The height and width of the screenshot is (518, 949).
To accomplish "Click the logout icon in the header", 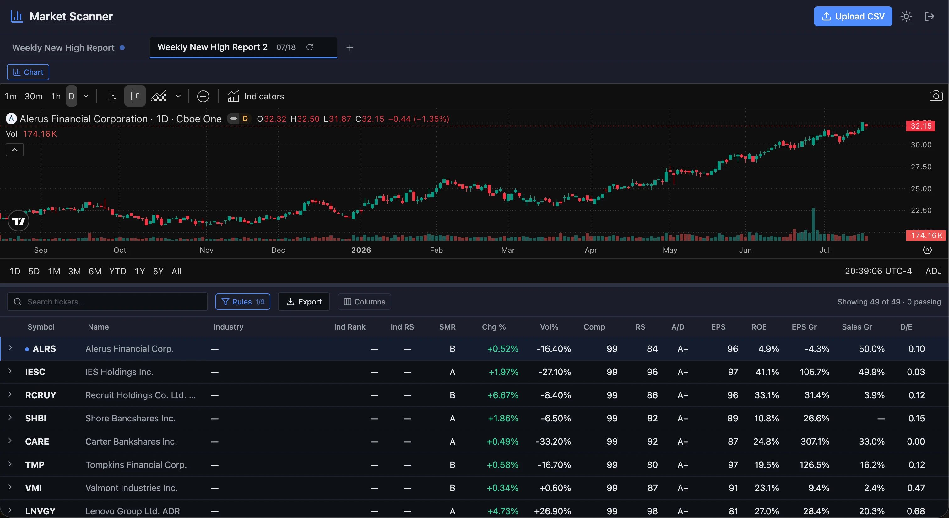I will (x=930, y=16).
